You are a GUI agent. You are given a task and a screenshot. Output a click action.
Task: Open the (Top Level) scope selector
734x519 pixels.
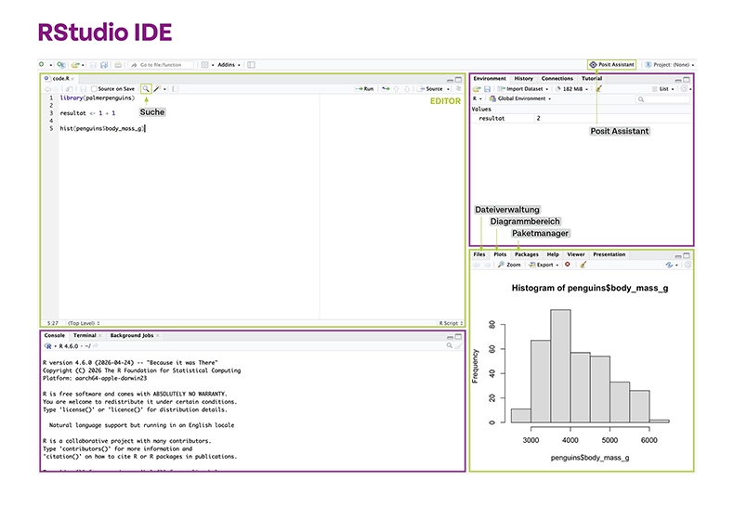pyautogui.click(x=84, y=323)
